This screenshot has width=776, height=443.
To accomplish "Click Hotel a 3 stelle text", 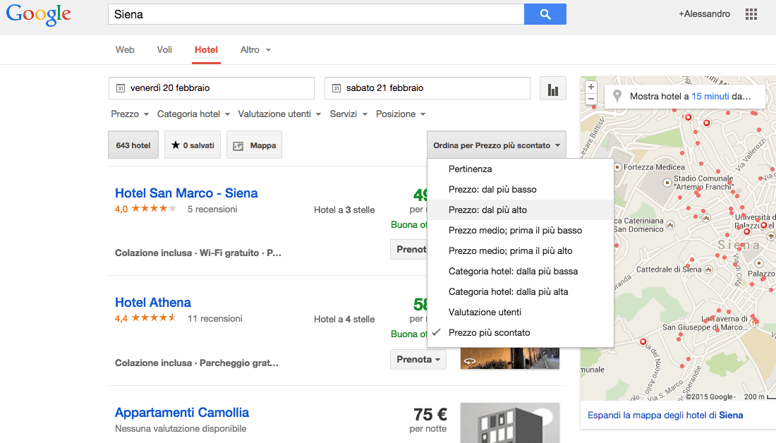I will [344, 210].
